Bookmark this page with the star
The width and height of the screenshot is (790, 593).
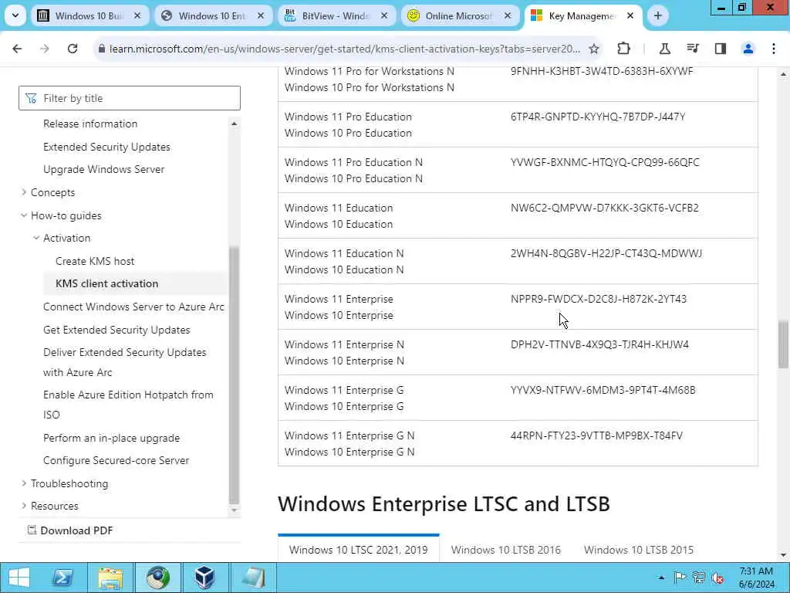click(x=594, y=49)
